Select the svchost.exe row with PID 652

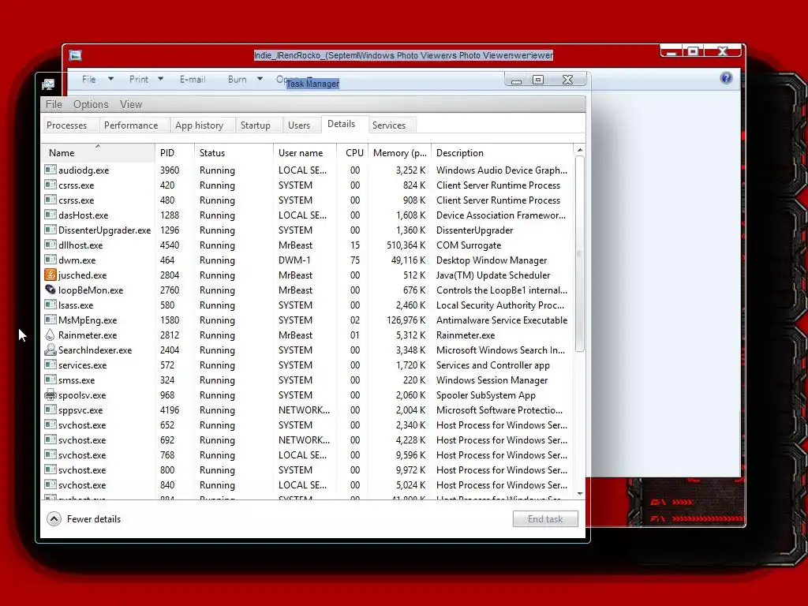[307, 425]
